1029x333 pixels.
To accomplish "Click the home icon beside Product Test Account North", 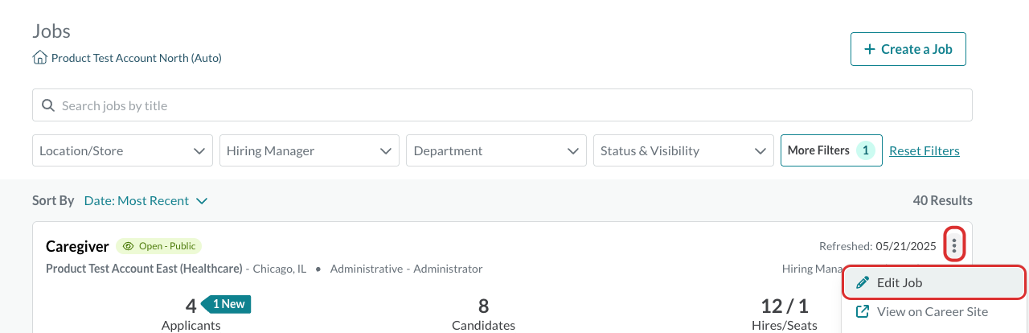I will click(39, 58).
